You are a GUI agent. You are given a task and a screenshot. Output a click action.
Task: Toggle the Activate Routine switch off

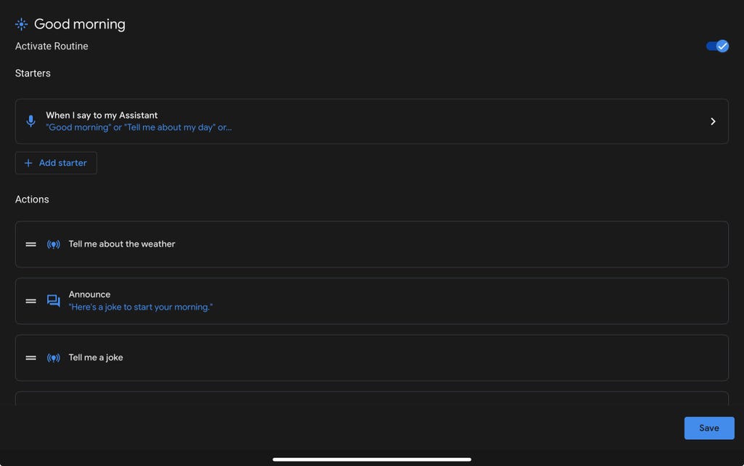pos(717,46)
